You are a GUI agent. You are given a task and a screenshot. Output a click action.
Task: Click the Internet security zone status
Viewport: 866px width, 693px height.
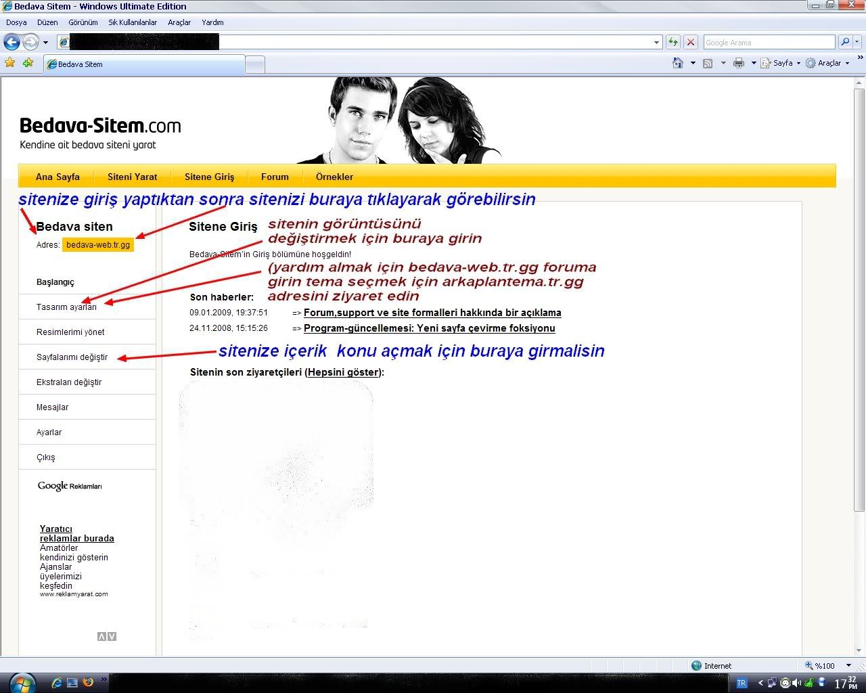pos(711,666)
